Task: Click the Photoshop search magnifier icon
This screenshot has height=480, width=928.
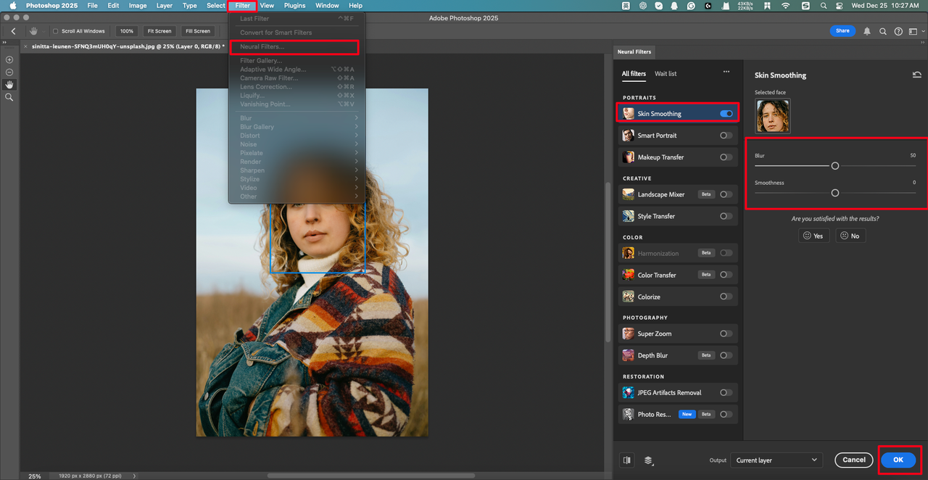Action: (x=883, y=31)
